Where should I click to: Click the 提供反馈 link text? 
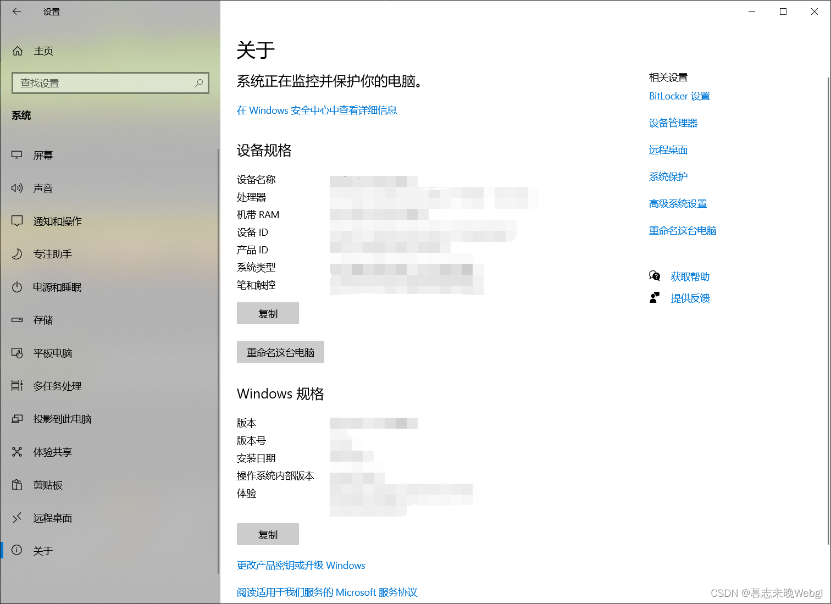pyautogui.click(x=690, y=298)
